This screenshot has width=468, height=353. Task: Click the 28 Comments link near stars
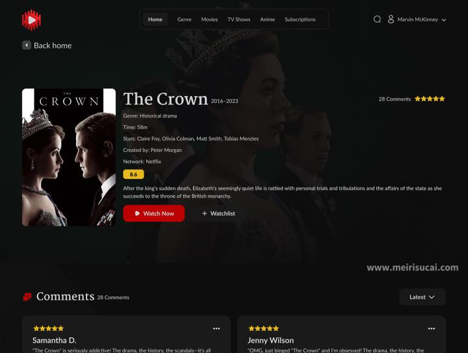pos(395,99)
